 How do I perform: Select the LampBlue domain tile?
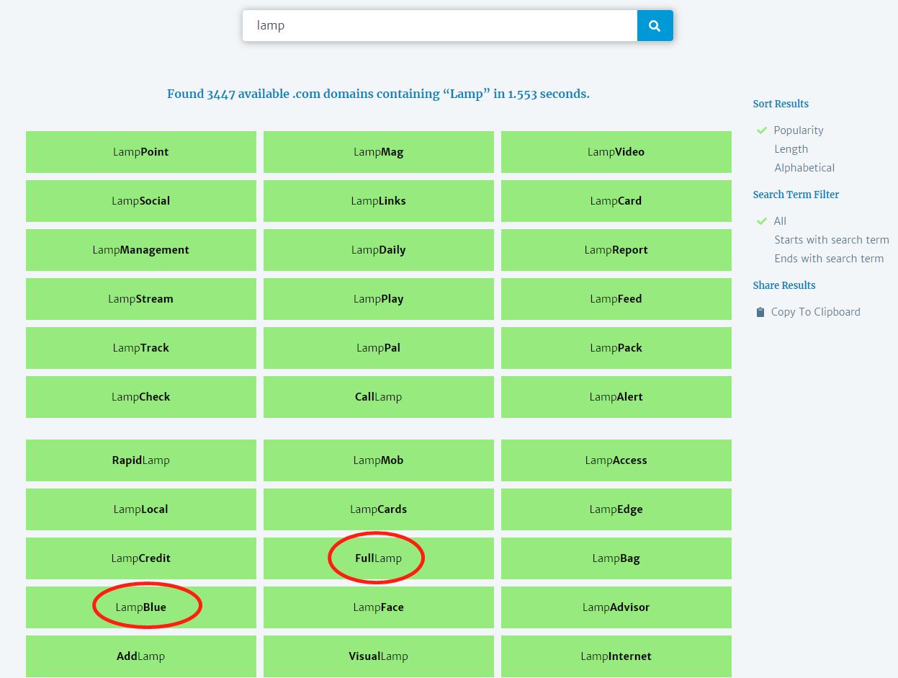pyautogui.click(x=141, y=607)
